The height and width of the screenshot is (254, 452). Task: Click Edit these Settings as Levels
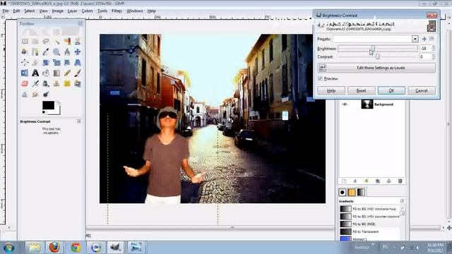(376, 68)
